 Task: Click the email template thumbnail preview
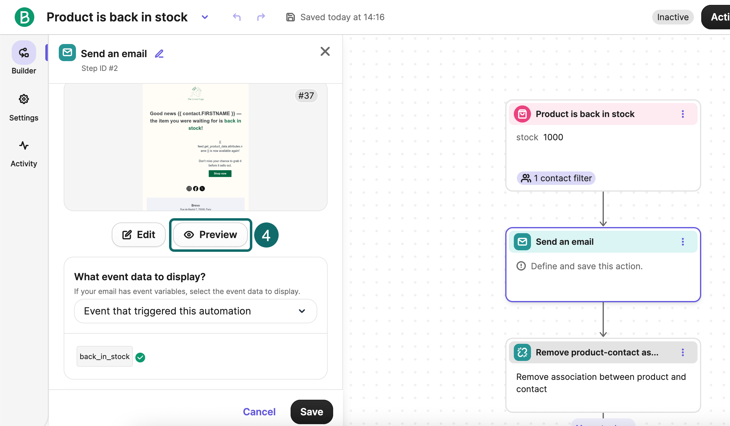pos(195,147)
